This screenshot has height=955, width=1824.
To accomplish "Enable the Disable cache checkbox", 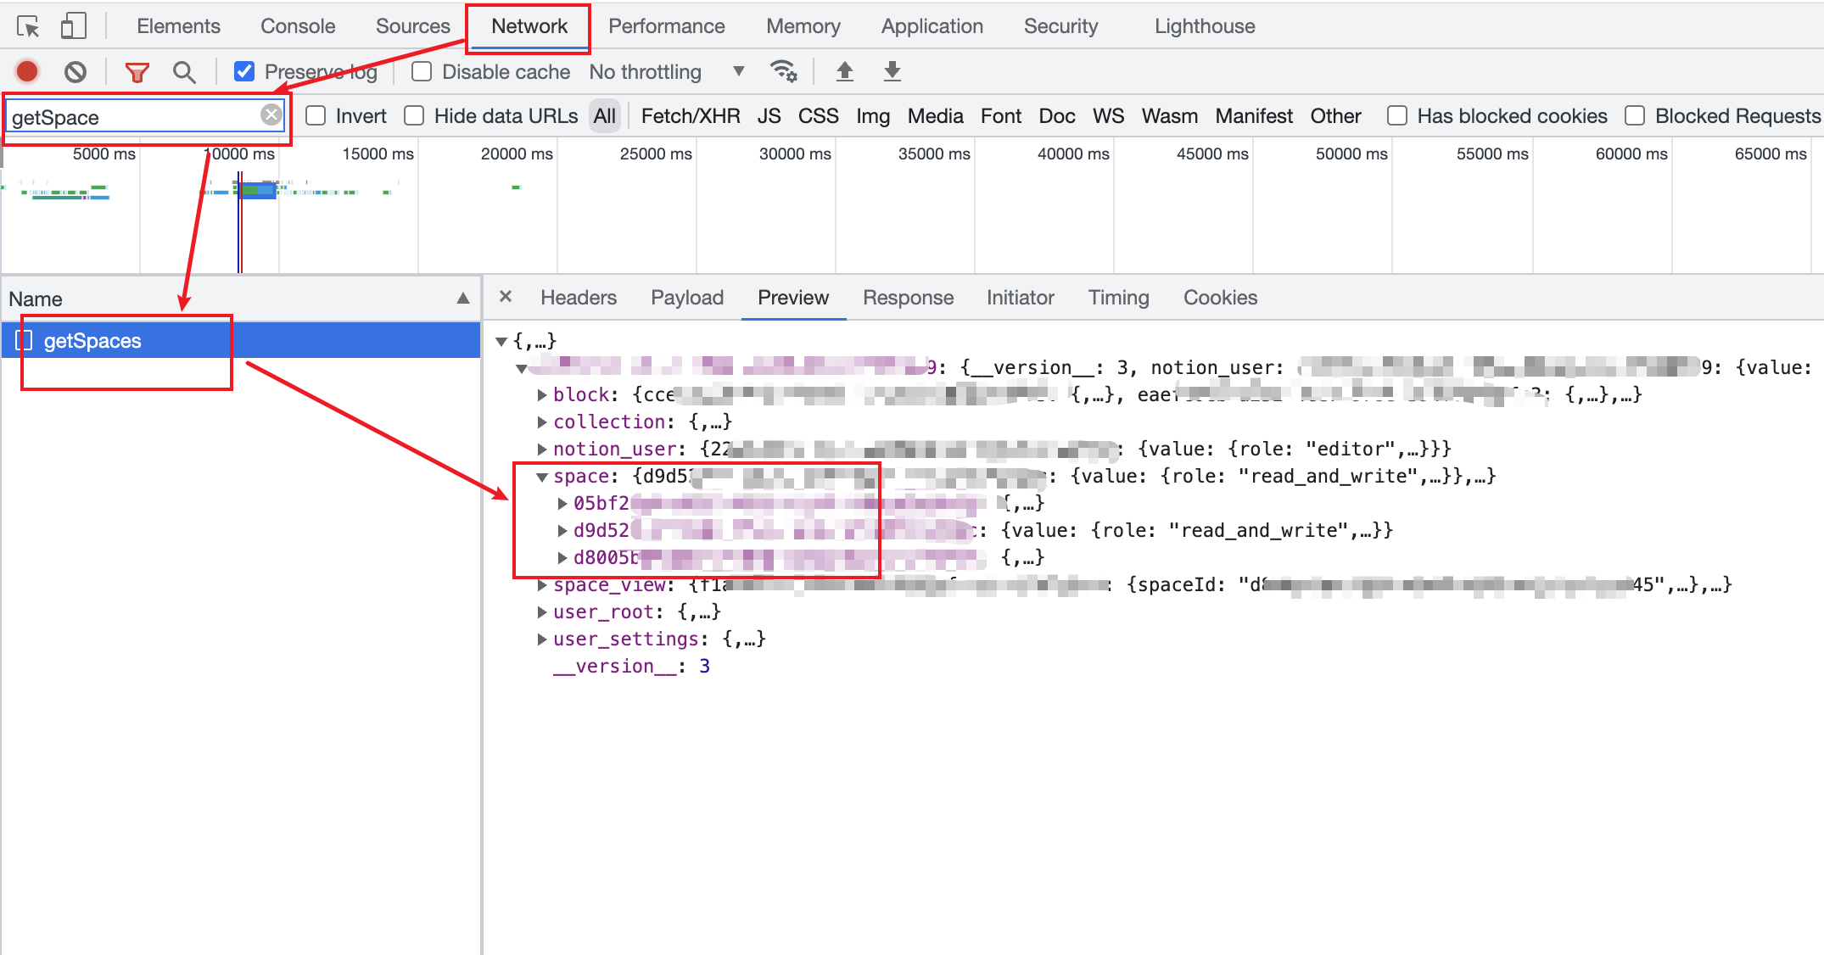I will tap(422, 71).
